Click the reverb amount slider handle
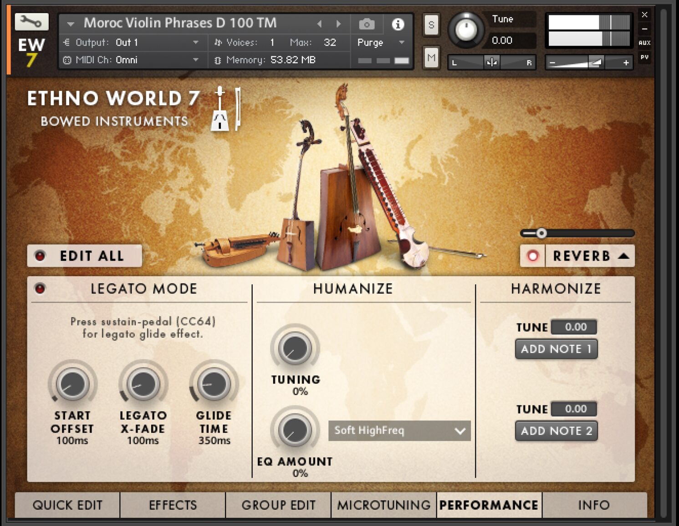 [x=541, y=233]
